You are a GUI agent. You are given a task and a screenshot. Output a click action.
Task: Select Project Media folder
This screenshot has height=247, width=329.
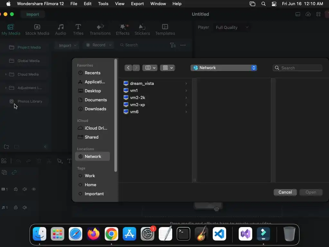point(25,47)
